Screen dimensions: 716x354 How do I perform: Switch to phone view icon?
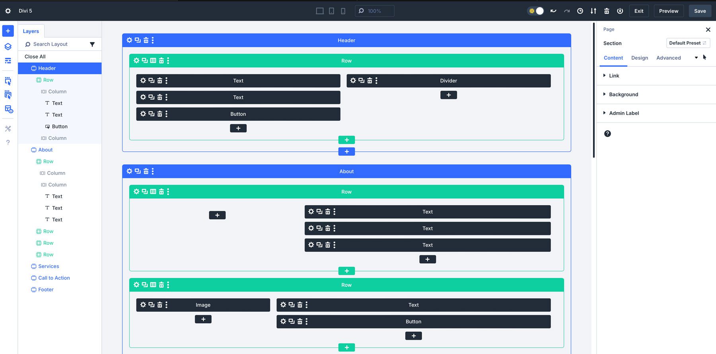(x=343, y=11)
